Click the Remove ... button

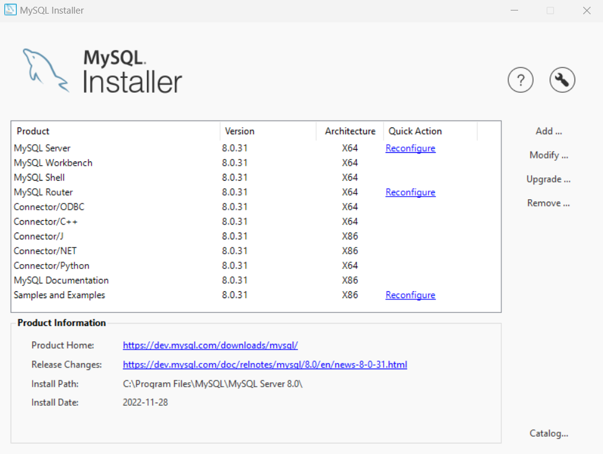[549, 203]
